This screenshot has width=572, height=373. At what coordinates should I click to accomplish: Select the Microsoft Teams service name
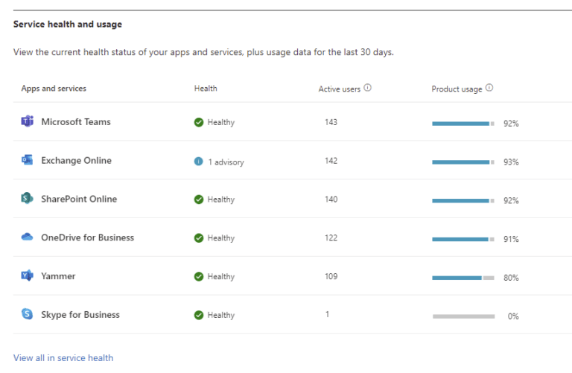[76, 122]
